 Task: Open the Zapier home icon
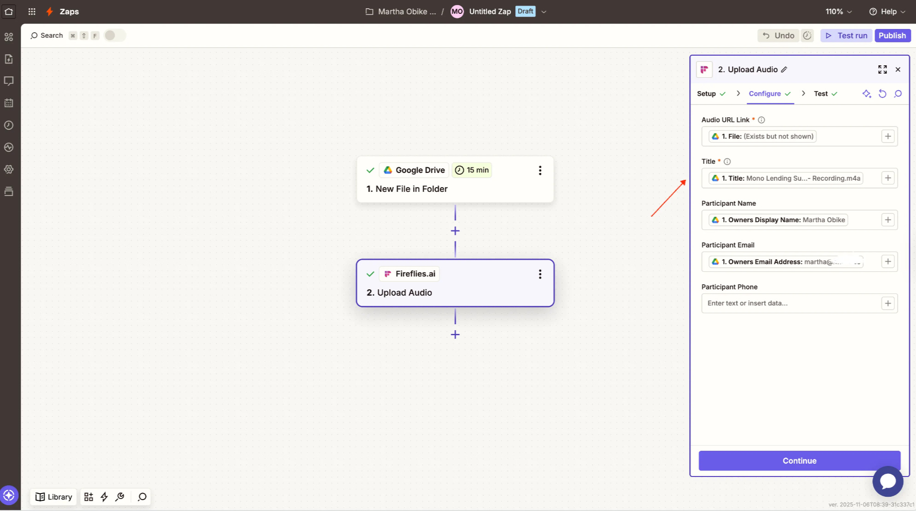click(9, 11)
